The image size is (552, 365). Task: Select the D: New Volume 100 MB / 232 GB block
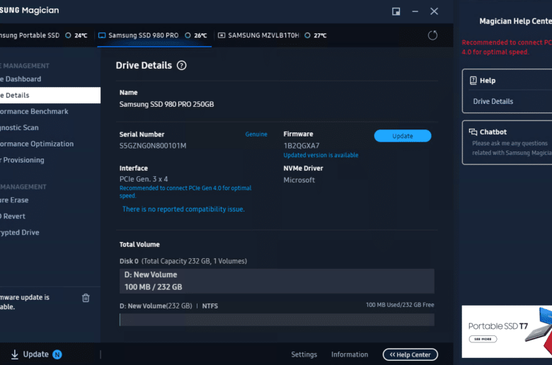(x=277, y=282)
